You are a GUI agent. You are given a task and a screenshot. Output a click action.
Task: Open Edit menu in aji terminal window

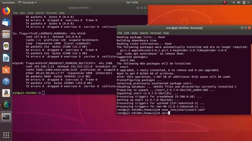(22, 13)
